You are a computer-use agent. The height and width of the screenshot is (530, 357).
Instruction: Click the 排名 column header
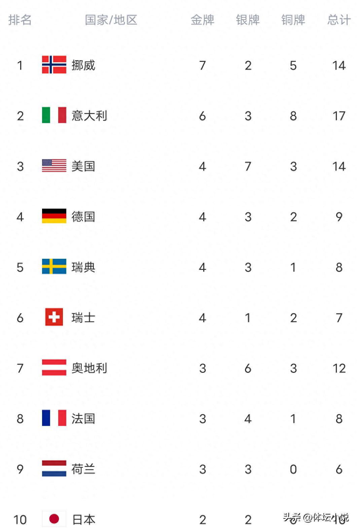[x=20, y=20]
